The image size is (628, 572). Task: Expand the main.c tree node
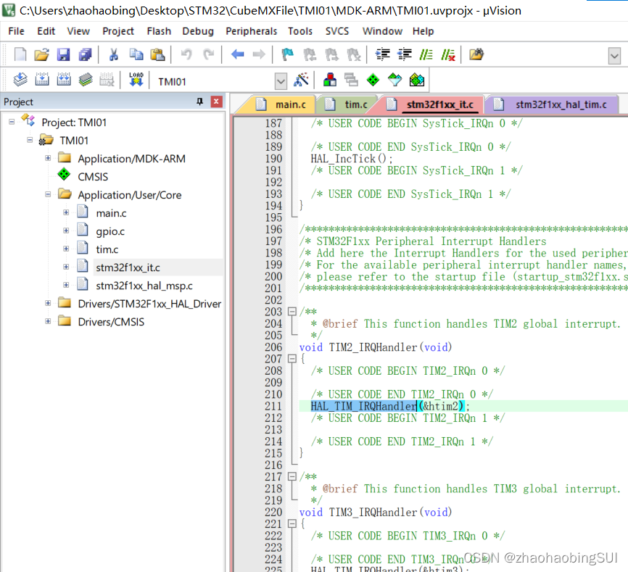point(66,212)
